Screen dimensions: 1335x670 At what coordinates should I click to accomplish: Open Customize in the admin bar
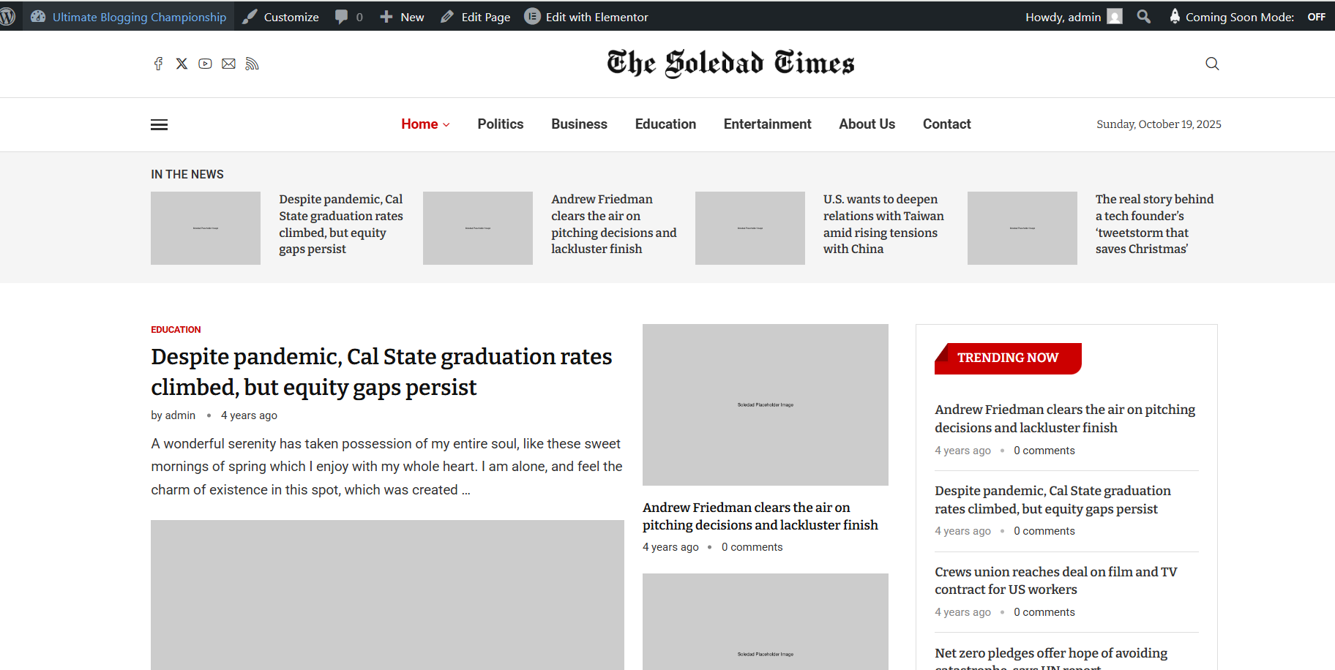click(x=281, y=17)
